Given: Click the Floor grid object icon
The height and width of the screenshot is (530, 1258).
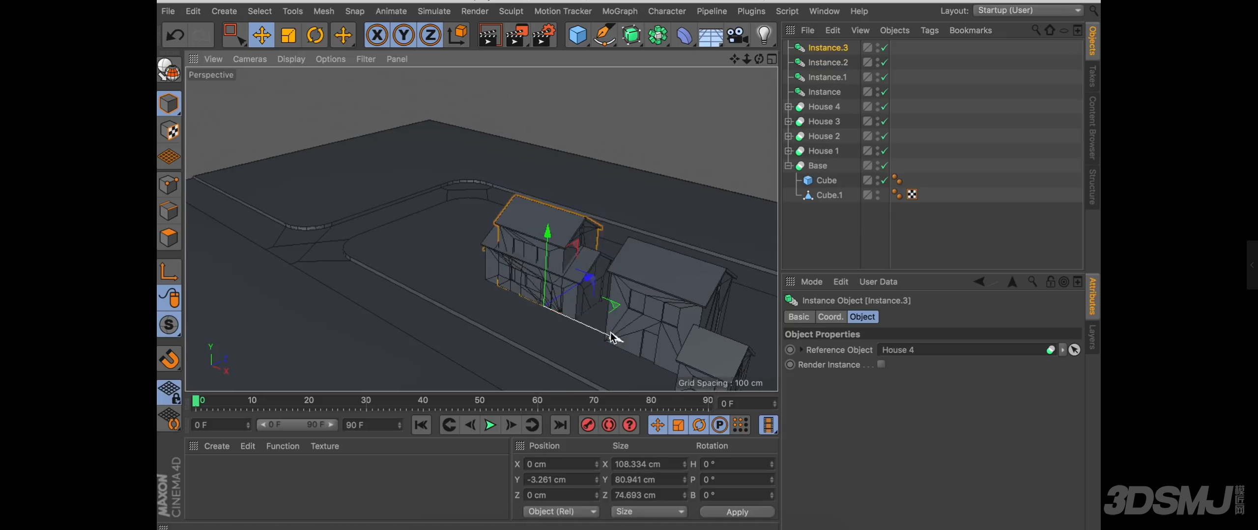Looking at the screenshot, I should pos(711,35).
